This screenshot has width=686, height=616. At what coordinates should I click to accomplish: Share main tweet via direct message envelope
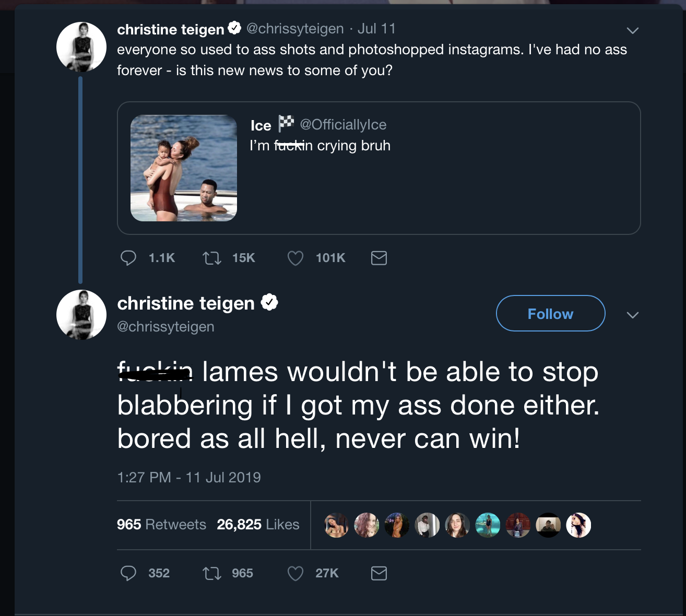(x=379, y=573)
